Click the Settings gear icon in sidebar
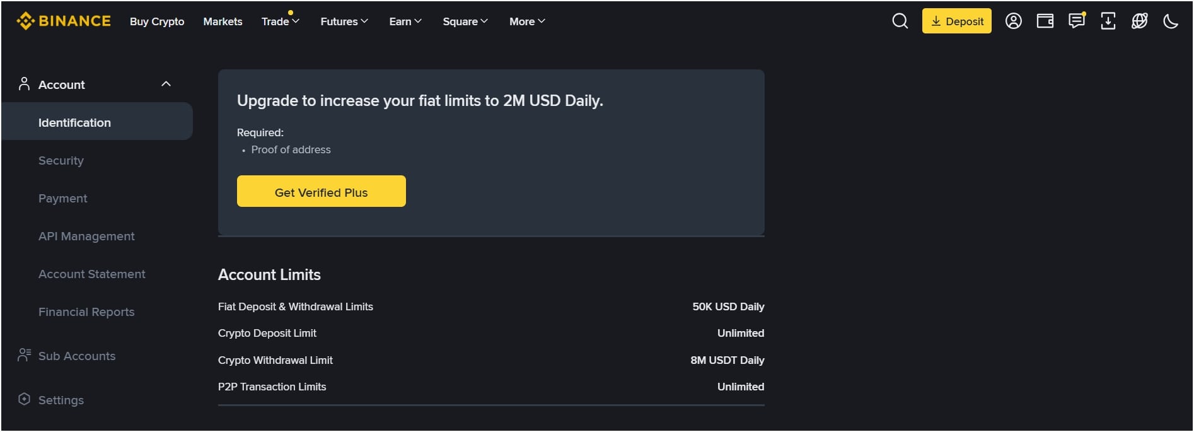 (x=25, y=399)
